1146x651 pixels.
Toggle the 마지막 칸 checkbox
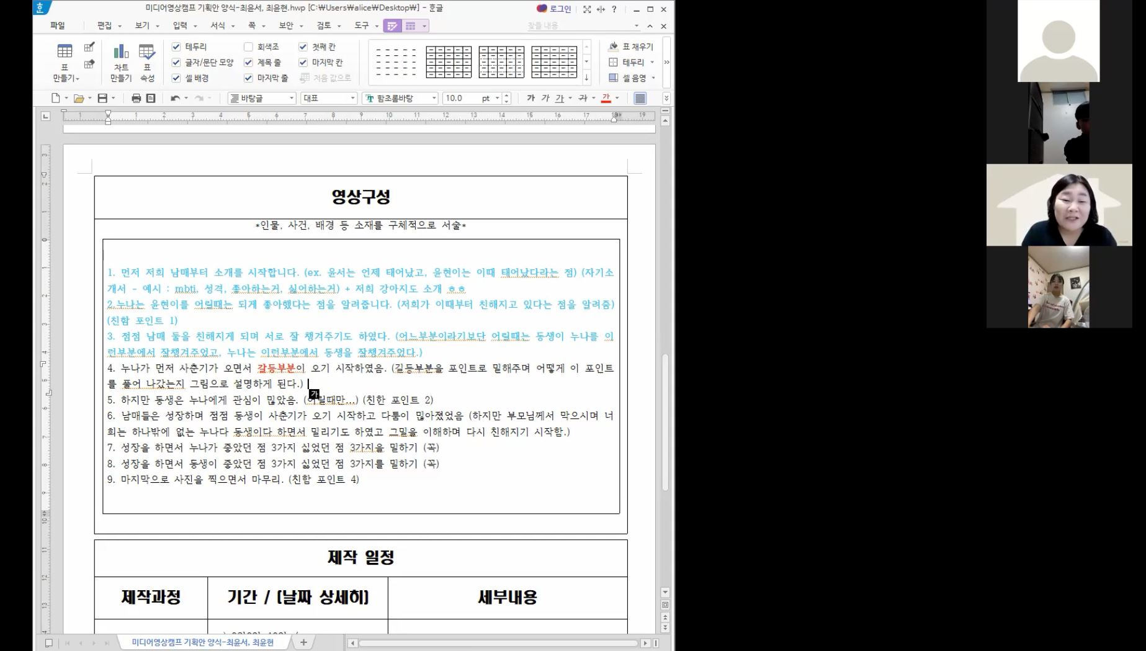pos(303,62)
